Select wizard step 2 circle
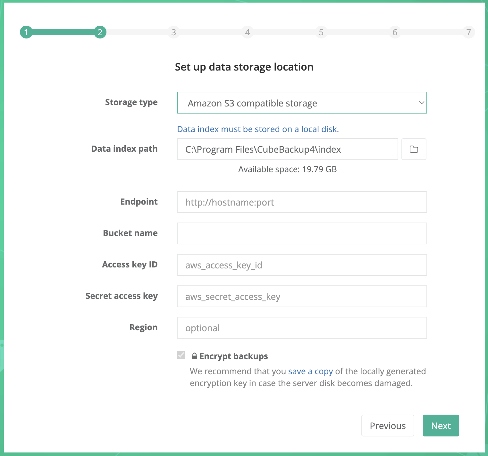 tap(100, 32)
